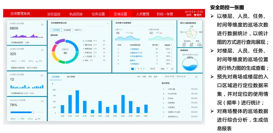Image resolution: width=273 pixels, height=133 pixels.
Task: Click the radar chart in top-right panel
Action: click(x=190, y=33)
